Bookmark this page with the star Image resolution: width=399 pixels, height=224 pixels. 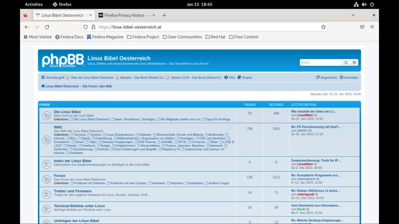point(323,27)
